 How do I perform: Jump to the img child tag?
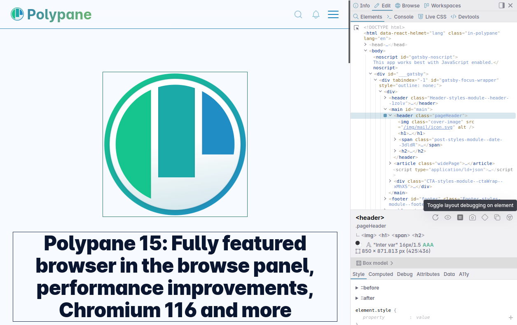pos(369,235)
